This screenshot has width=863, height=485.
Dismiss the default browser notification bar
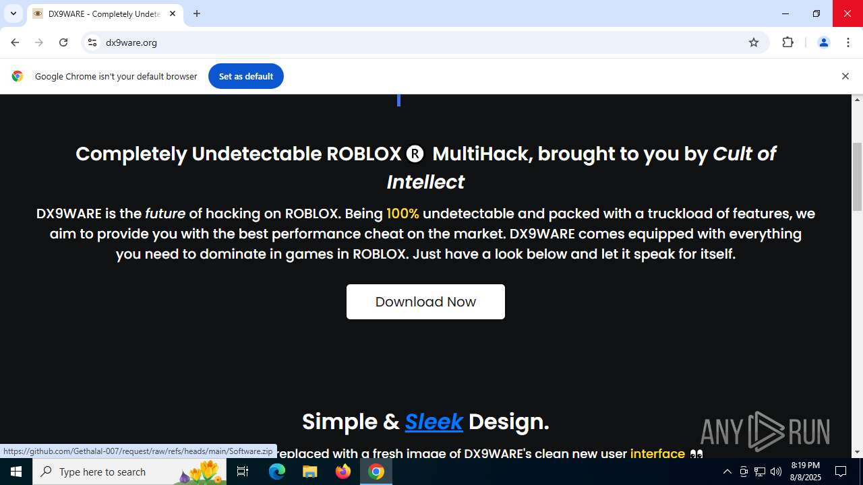click(x=845, y=76)
